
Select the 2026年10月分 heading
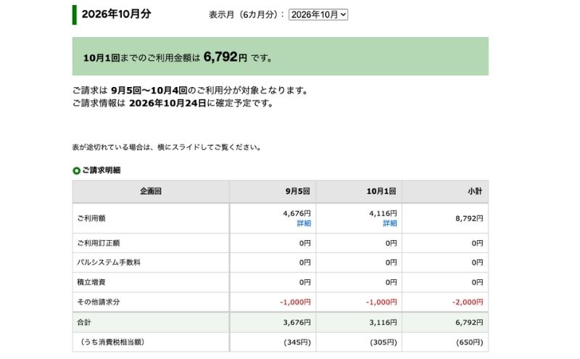(116, 14)
